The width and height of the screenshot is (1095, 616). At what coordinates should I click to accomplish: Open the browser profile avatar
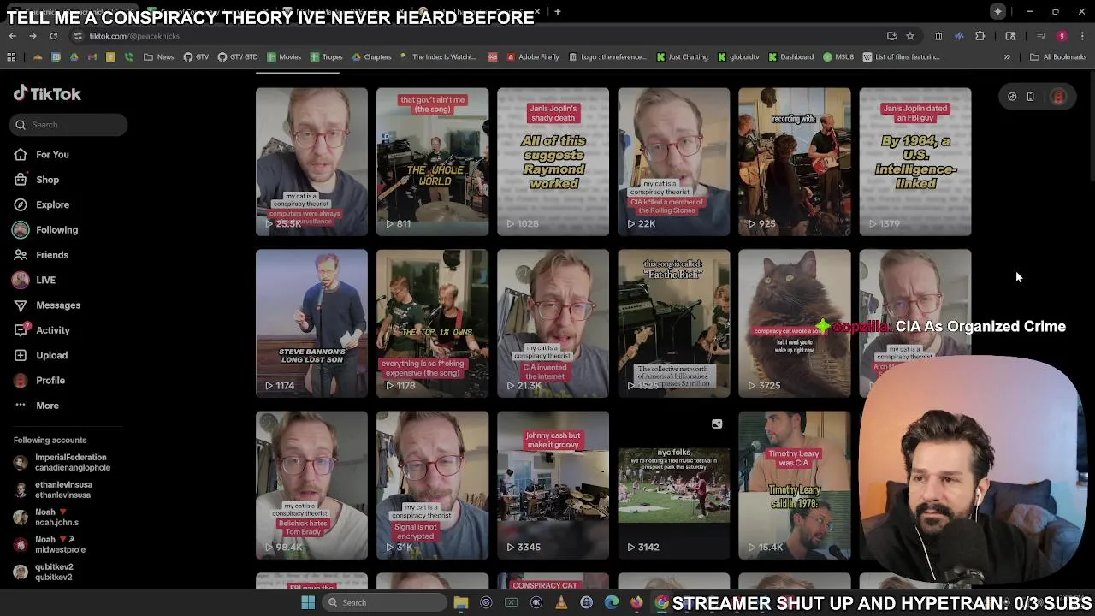(x=1062, y=36)
